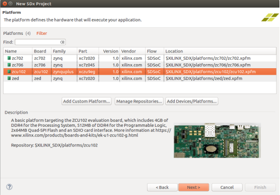Go back with the Back button
Screen dimensions: 280x195
click(162, 187)
